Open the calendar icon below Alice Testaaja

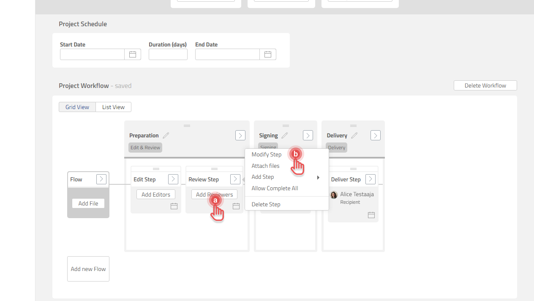371,215
